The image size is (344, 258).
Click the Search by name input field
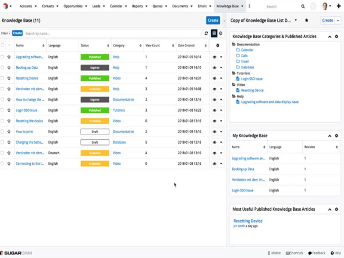[86, 33]
